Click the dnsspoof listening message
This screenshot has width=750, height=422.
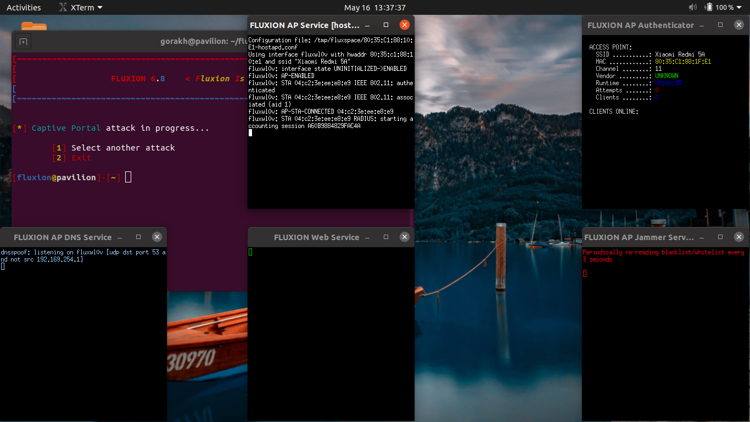click(x=83, y=256)
